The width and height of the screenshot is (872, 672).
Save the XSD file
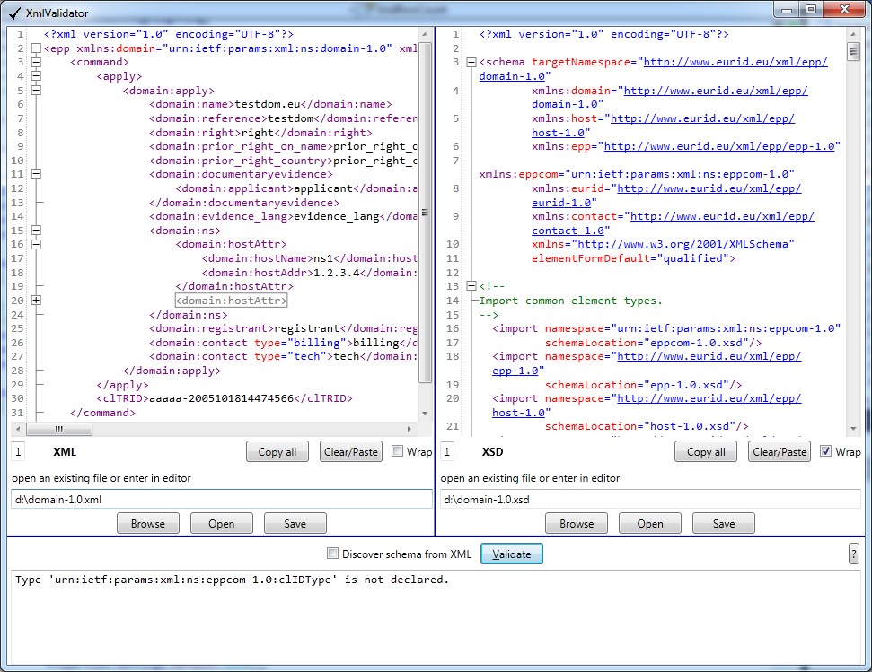tap(724, 523)
